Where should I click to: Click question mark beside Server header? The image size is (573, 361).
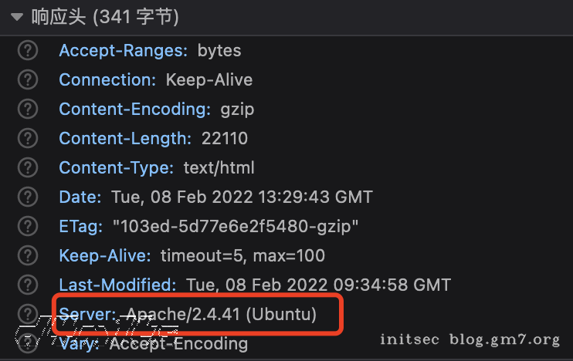[x=29, y=314]
